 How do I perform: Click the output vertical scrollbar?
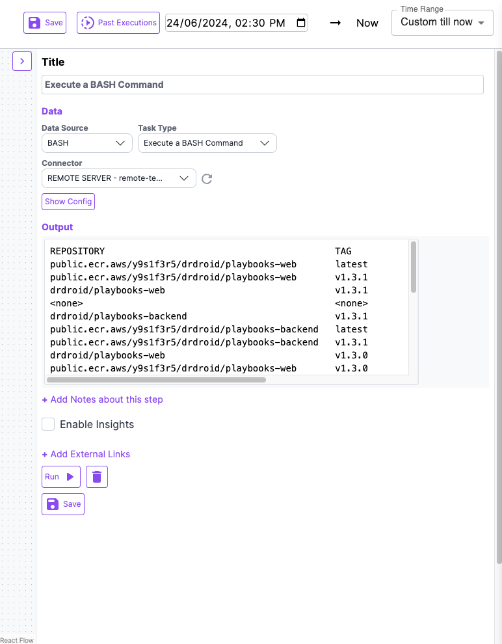tap(414, 267)
